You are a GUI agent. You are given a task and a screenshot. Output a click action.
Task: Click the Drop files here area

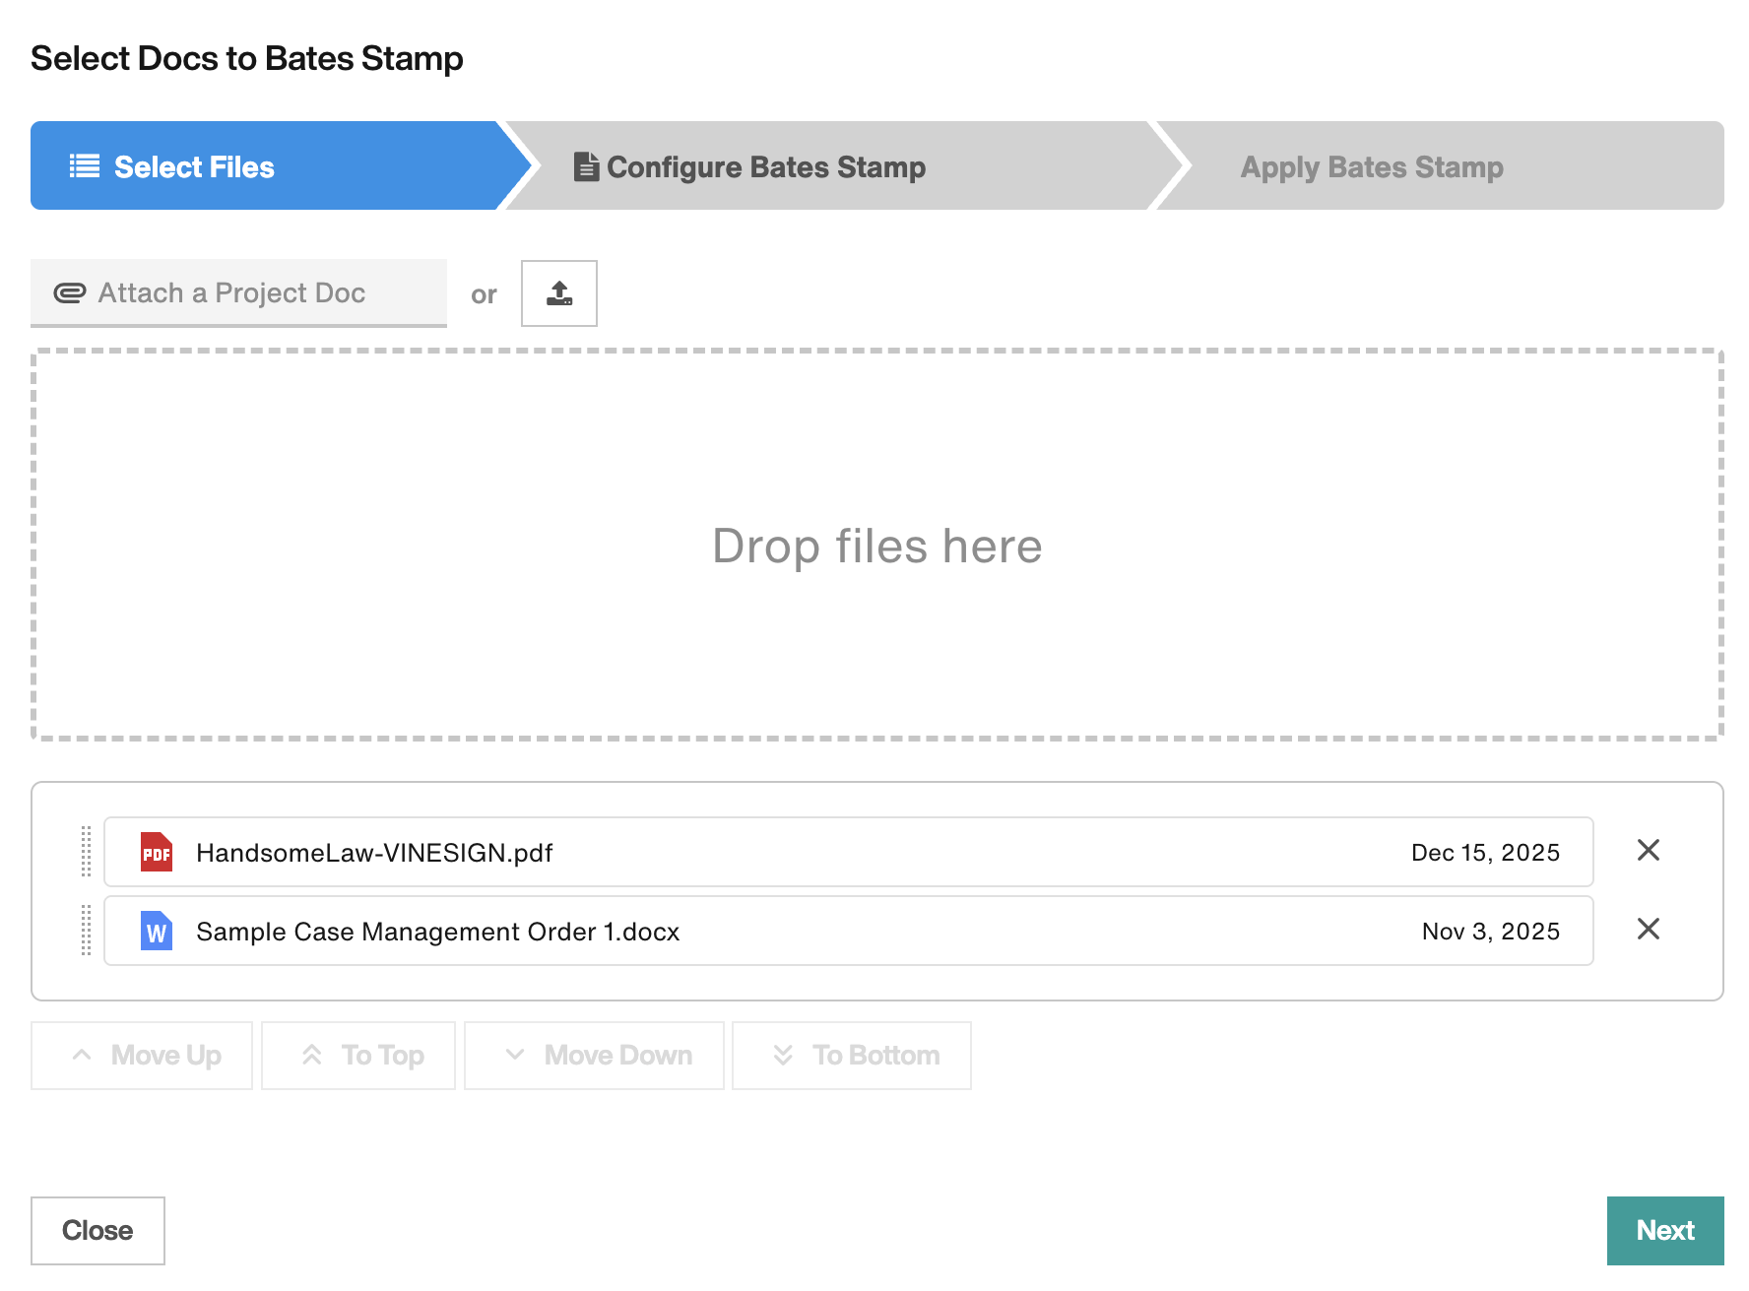(x=876, y=545)
